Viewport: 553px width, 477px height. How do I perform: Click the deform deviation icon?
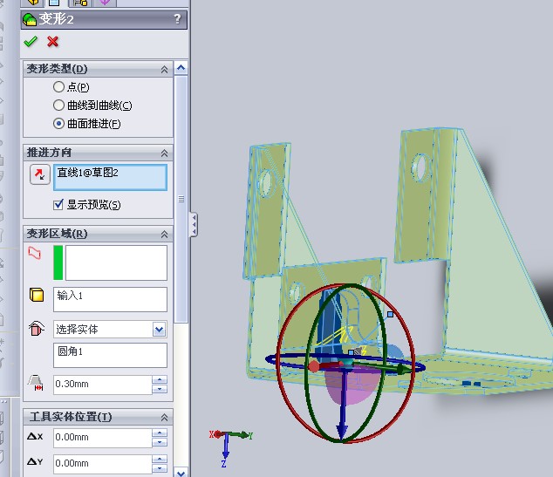pyautogui.click(x=36, y=383)
